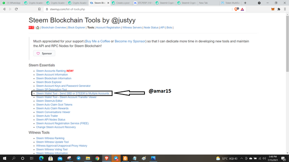This screenshot has height=162, width=289.
Task: Click the Sponsor heart button
Action: 44,54
